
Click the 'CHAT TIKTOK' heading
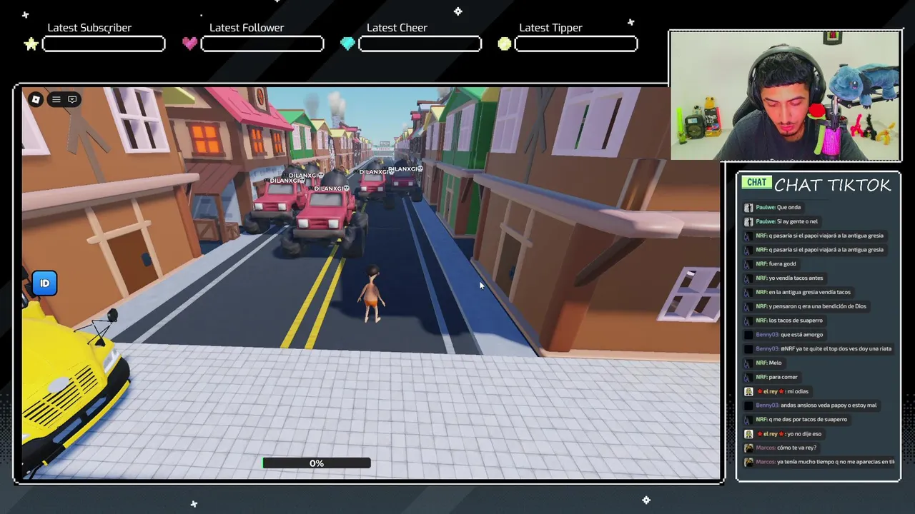[833, 185]
